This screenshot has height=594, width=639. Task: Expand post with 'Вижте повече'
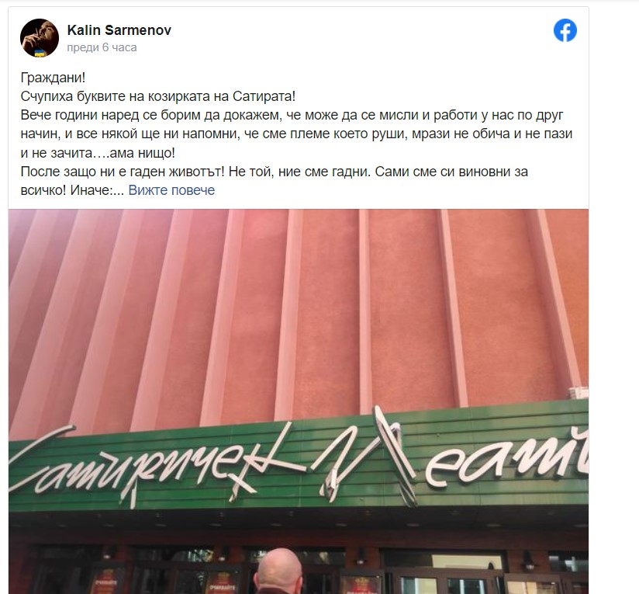(x=171, y=190)
